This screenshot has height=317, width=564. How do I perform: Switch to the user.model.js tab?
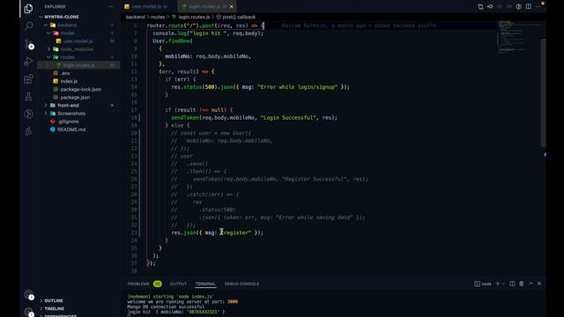pyautogui.click(x=145, y=6)
